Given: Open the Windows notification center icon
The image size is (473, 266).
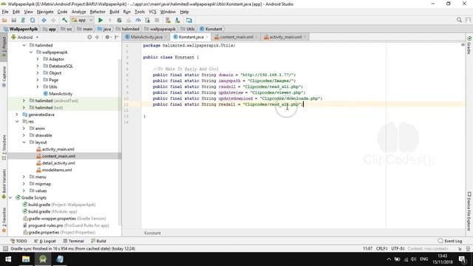Looking at the screenshot, I should tap(462, 259).
